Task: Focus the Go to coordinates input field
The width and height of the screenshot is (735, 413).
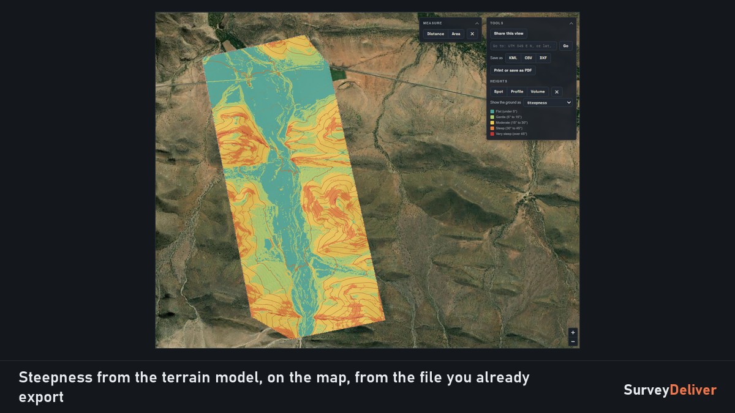Action: pos(524,46)
